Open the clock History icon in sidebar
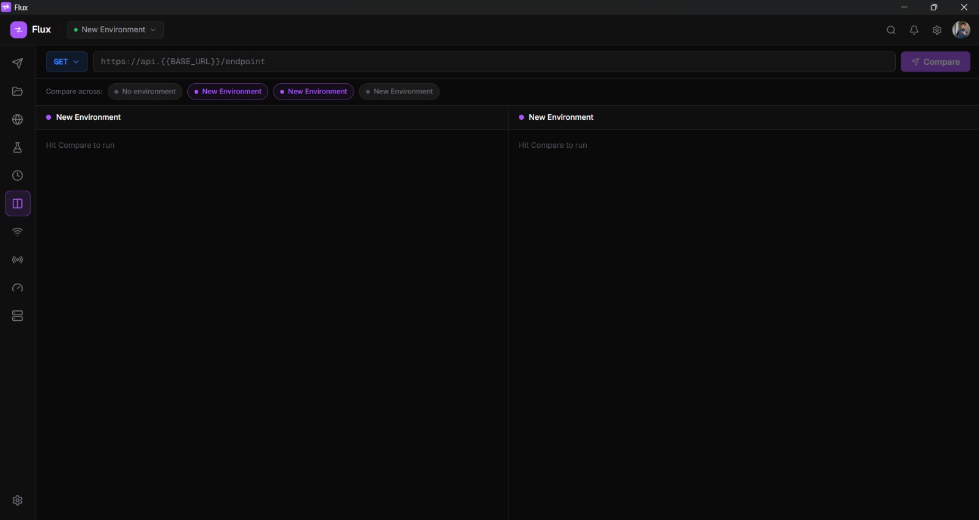979x520 pixels. point(17,176)
